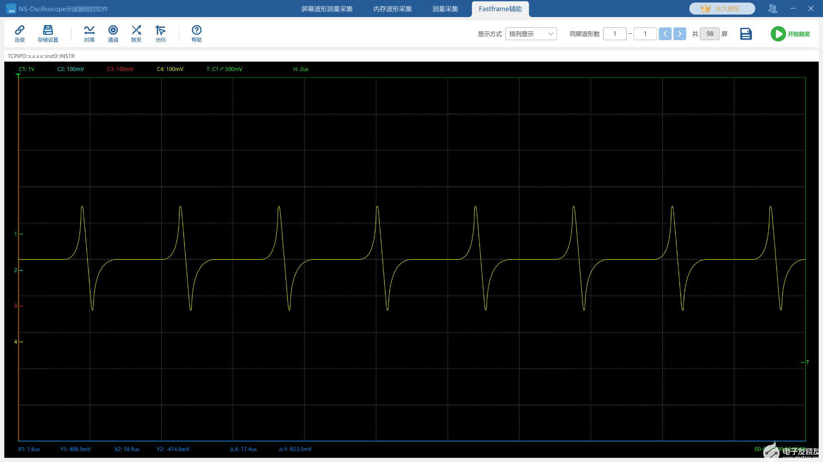Screen dimensions: 823x462
Task: Click the trigger level T marker
Action: click(805, 362)
